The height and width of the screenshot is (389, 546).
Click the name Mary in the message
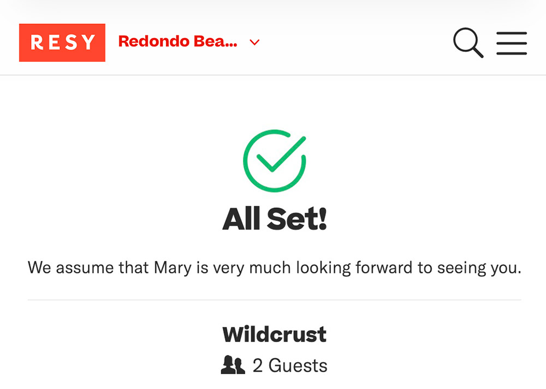click(173, 268)
